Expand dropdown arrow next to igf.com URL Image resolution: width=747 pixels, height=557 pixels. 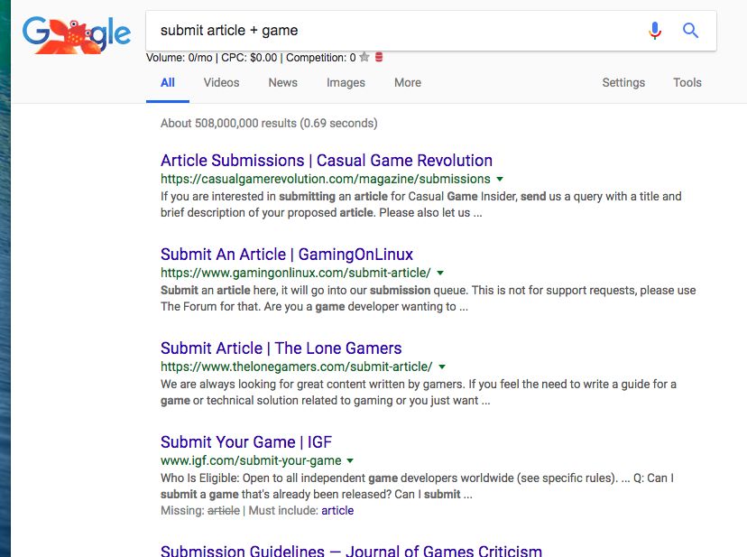pyautogui.click(x=350, y=461)
